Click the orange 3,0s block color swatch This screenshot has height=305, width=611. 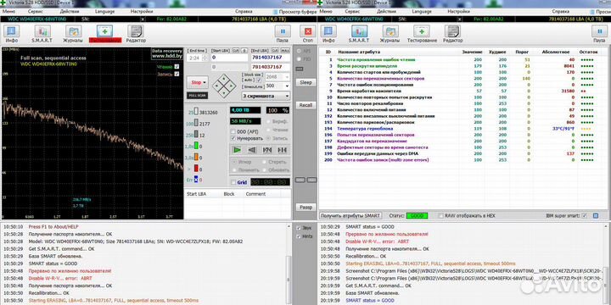pyautogui.click(x=196, y=158)
